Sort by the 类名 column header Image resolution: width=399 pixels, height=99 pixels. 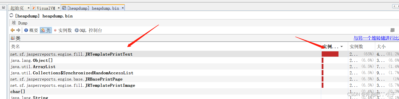pos(15,46)
